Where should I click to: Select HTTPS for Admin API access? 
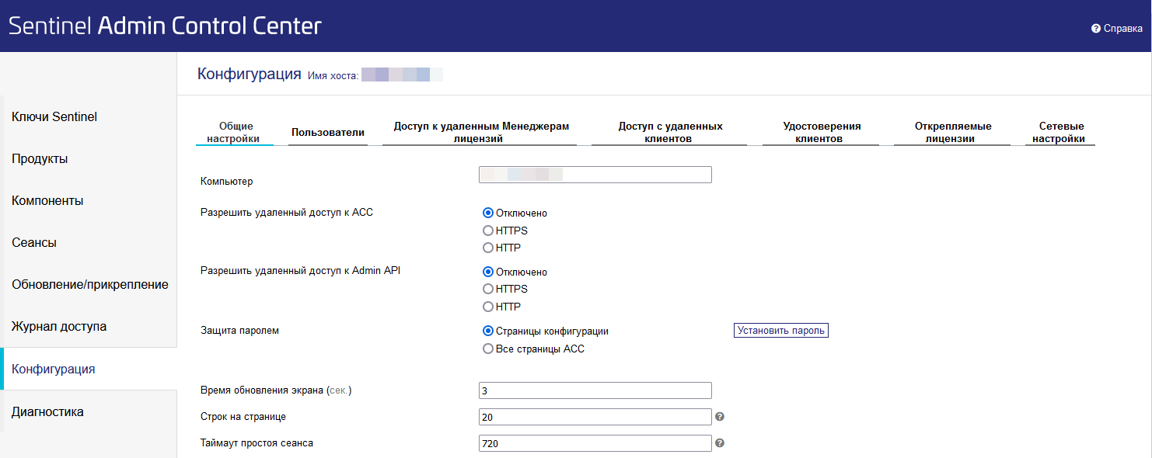click(x=488, y=289)
